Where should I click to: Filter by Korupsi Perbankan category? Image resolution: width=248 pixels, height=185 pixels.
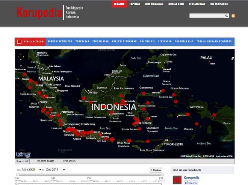pyautogui.click(x=124, y=42)
